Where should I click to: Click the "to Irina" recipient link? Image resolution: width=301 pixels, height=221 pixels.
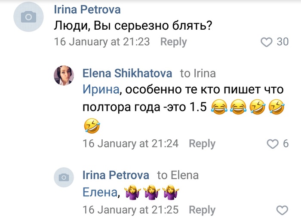coord(198,74)
